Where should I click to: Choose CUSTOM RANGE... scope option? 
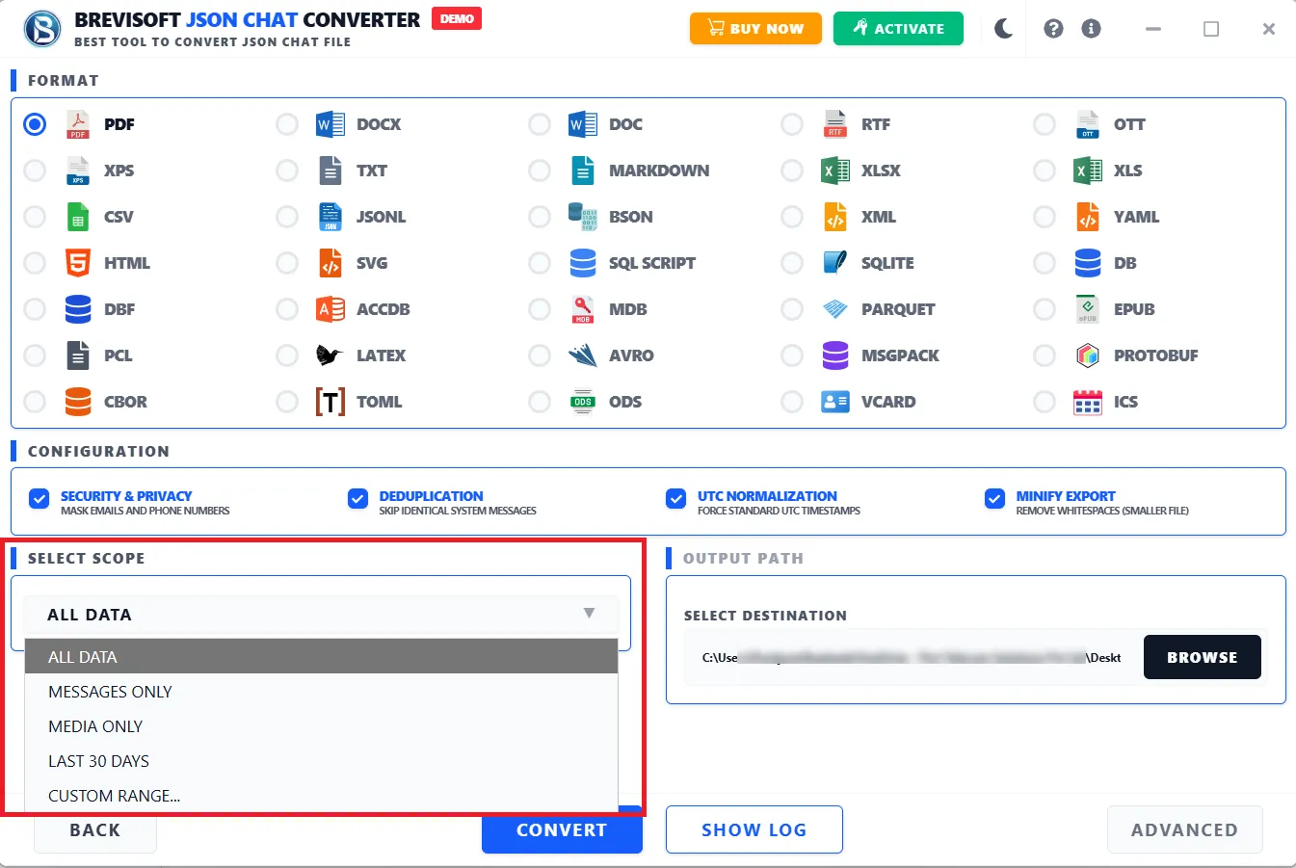(x=321, y=796)
